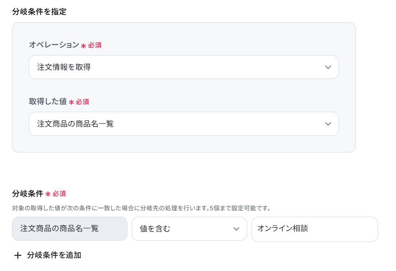Click greyed 注文商品の商品名一覧 field in condition row
This screenshot has width=396, height=271.
(x=69, y=229)
